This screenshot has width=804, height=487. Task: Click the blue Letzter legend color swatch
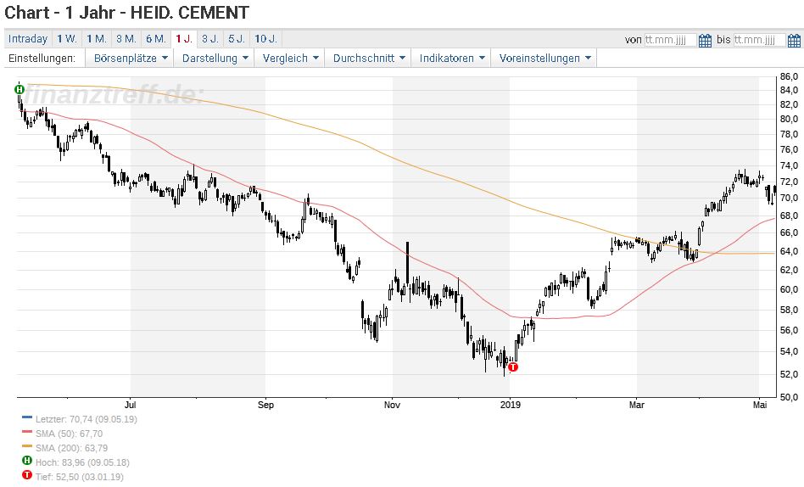click(x=27, y=417)
